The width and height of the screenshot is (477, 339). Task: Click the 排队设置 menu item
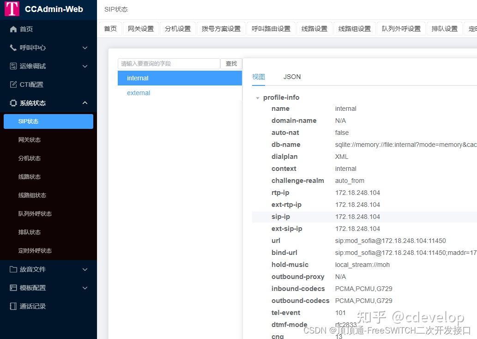coord(445,28)
